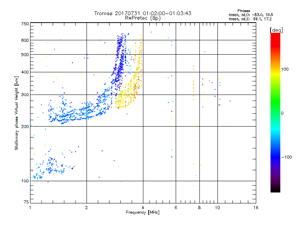301x226 pixels.
Task: Click the y-axis tick label '75'
Action: click(26, 202)
